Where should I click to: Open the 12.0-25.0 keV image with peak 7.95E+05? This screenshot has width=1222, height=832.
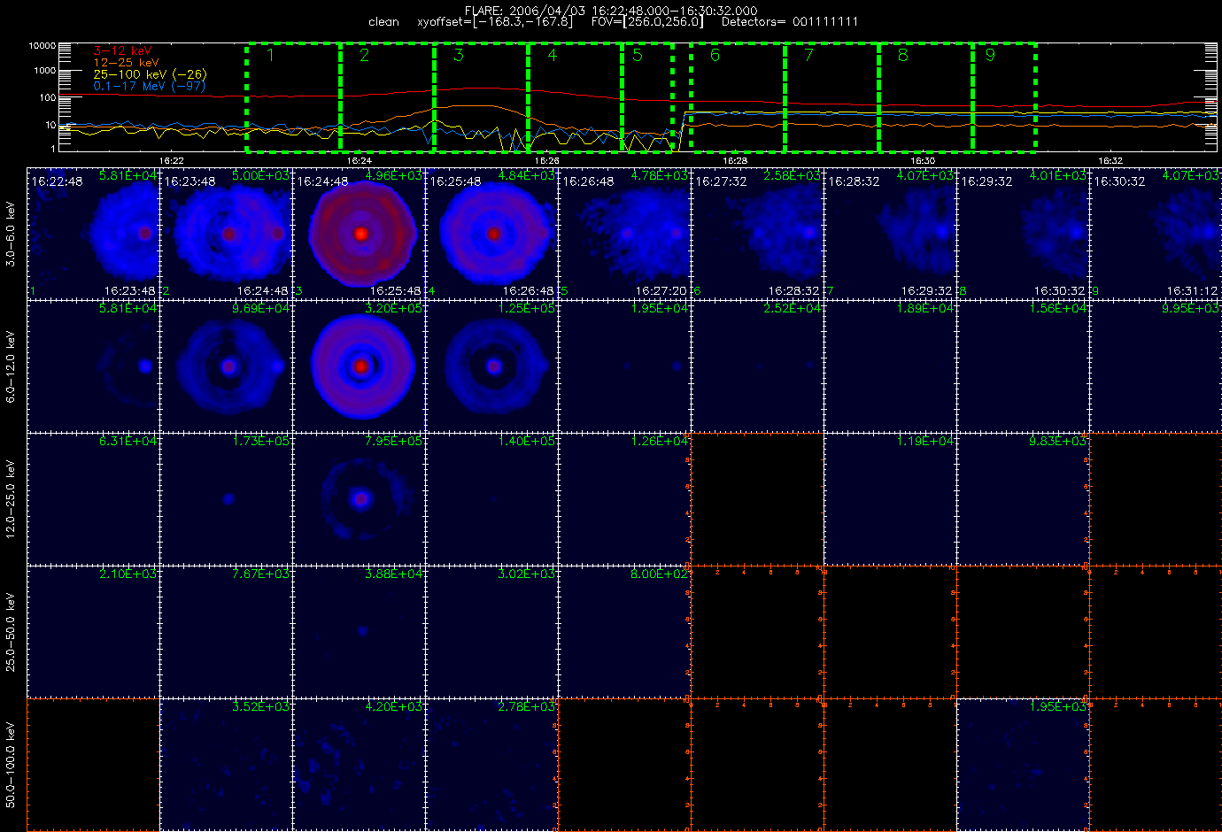tap(360, 499)
